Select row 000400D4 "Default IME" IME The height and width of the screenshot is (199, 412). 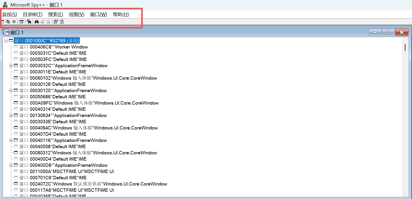[x=53, y=159]
